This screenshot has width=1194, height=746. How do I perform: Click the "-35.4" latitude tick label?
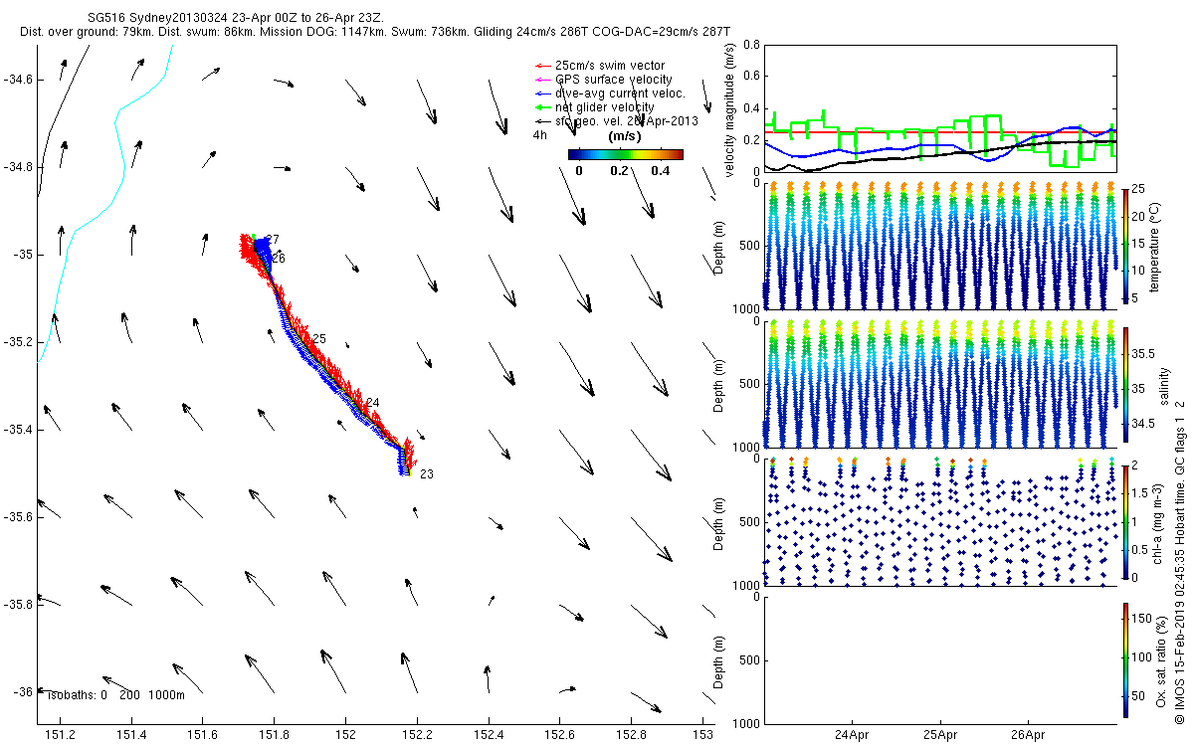pos(18,430)
